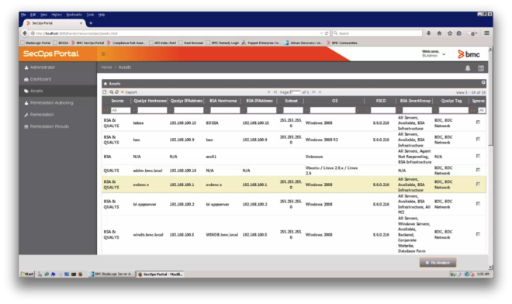Open the browser View menu
This screenshot has width=512, height=304.
coord(43,15)
